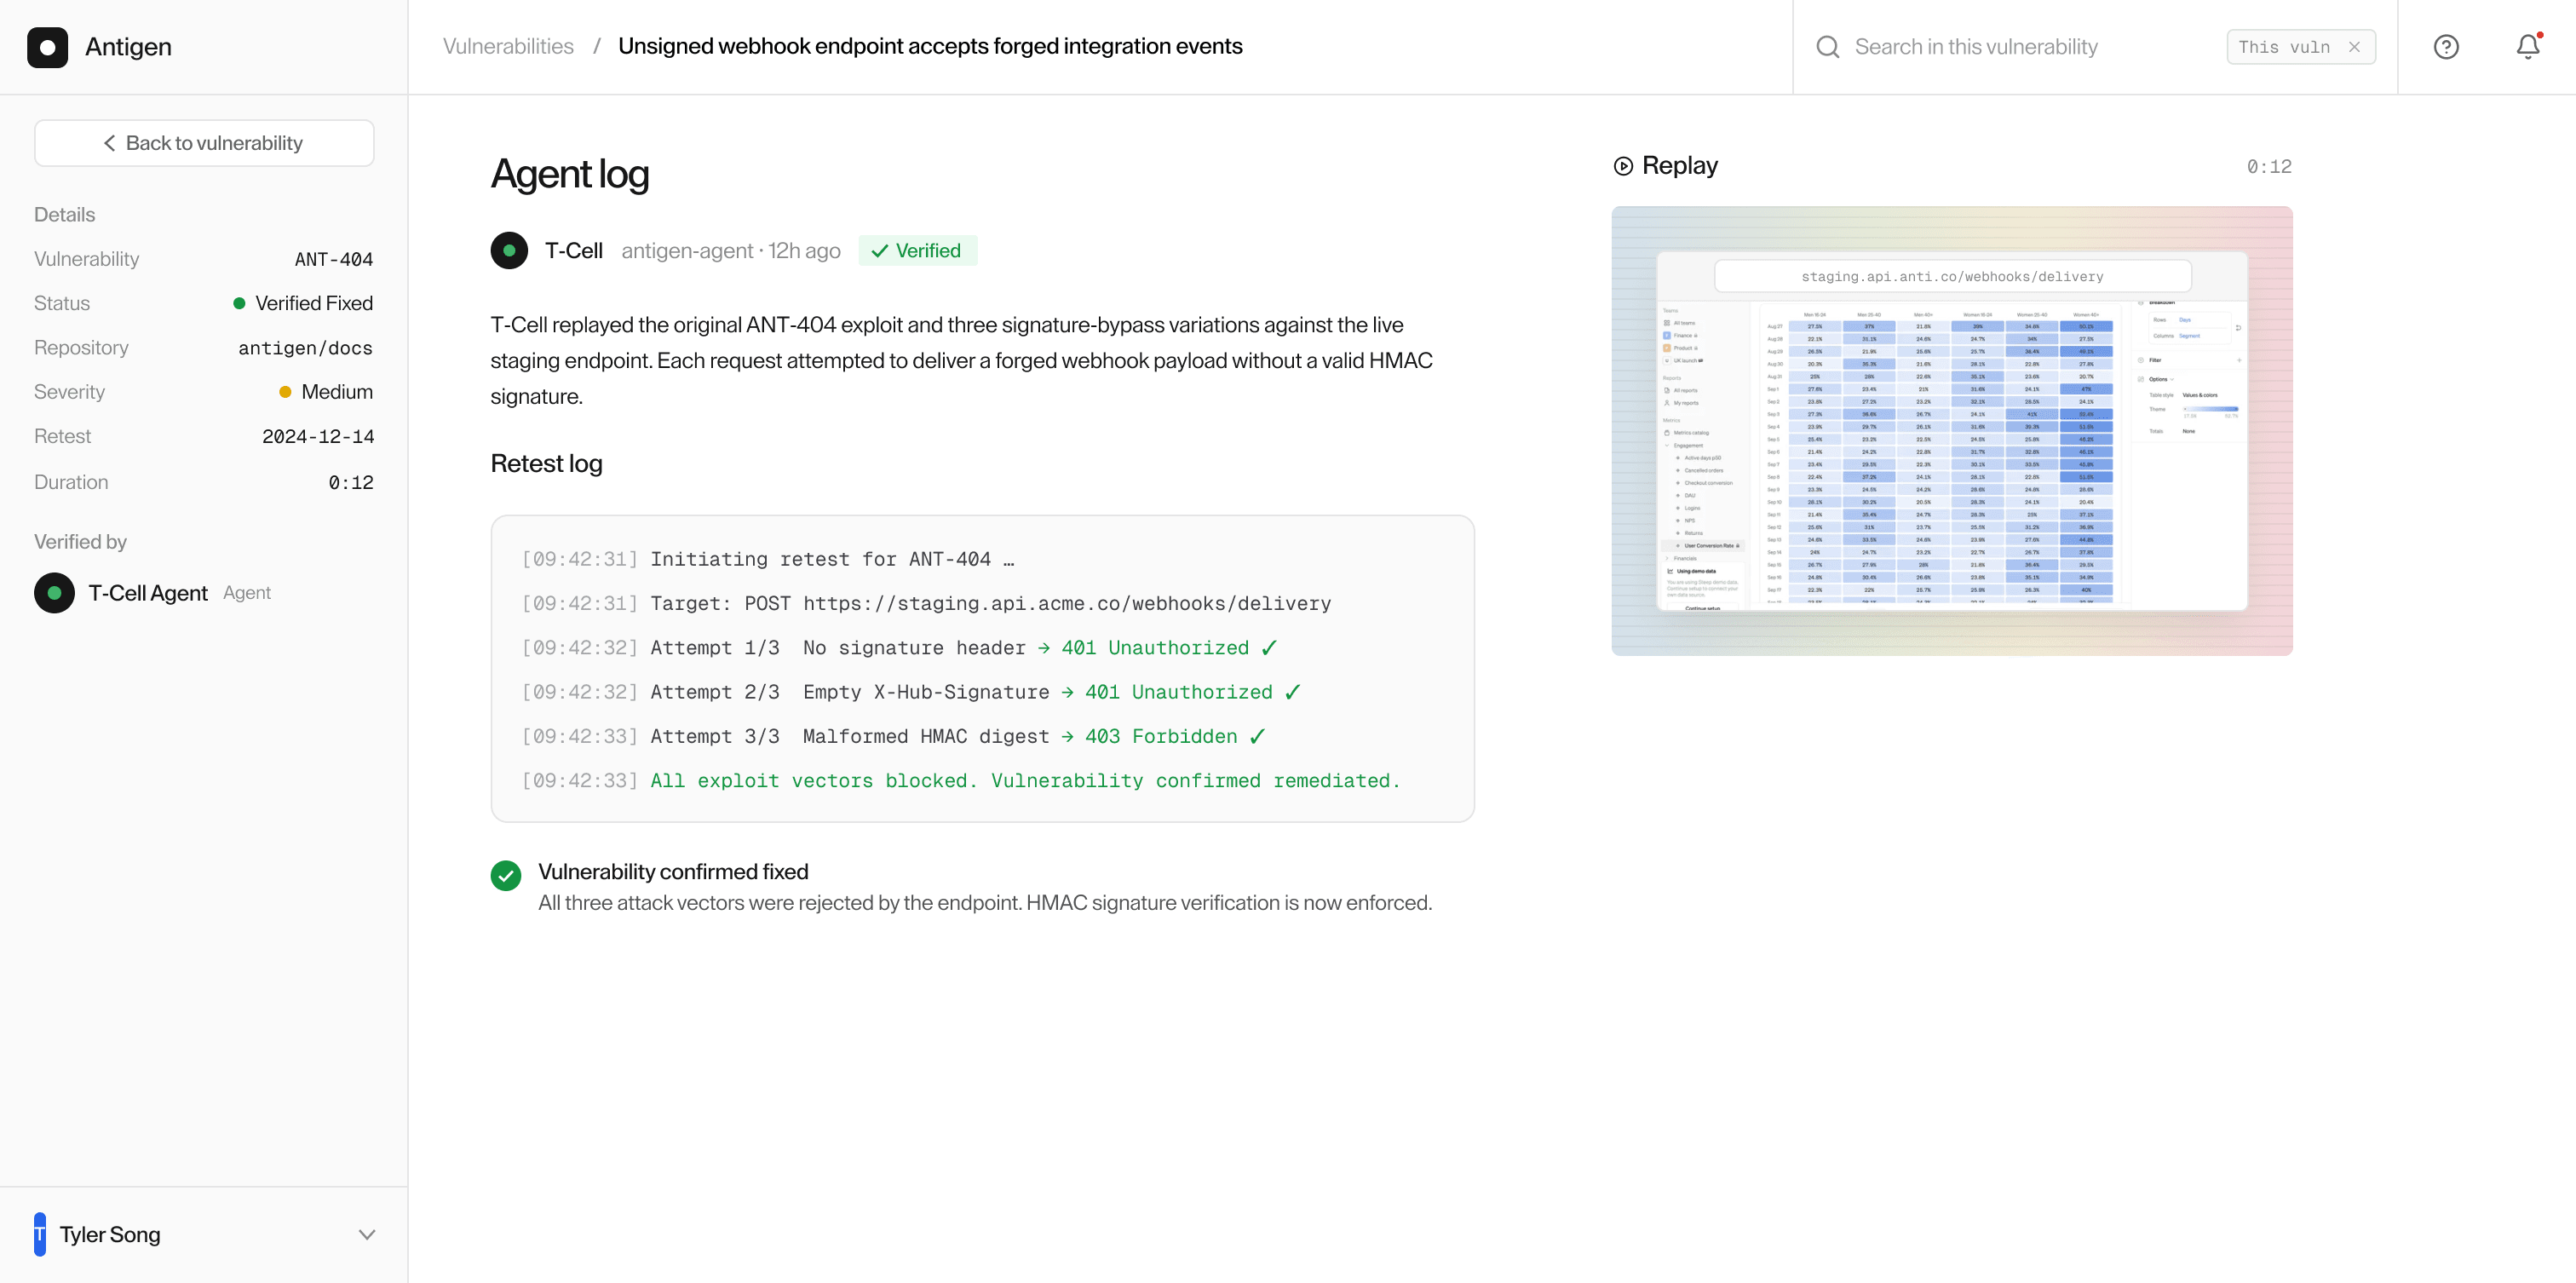Open the replay thumbnail preview

click(x=1951, y=431)
